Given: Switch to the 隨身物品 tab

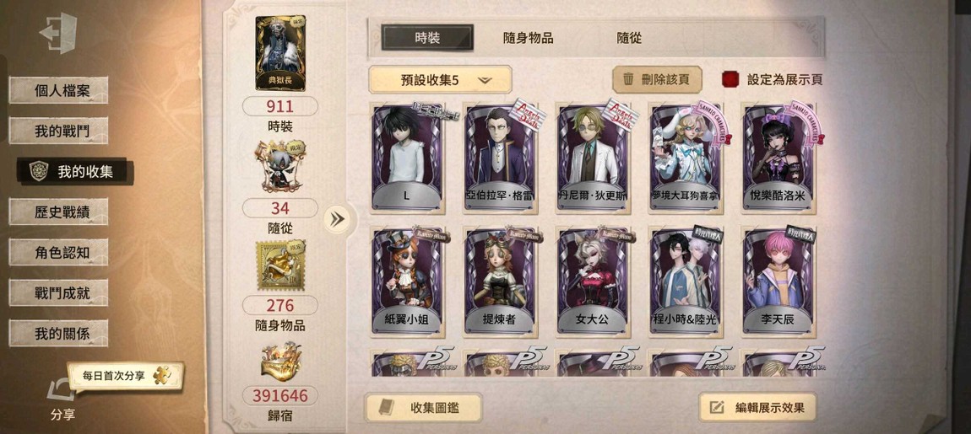Looking at the screenshot, I should pos(529,38).
